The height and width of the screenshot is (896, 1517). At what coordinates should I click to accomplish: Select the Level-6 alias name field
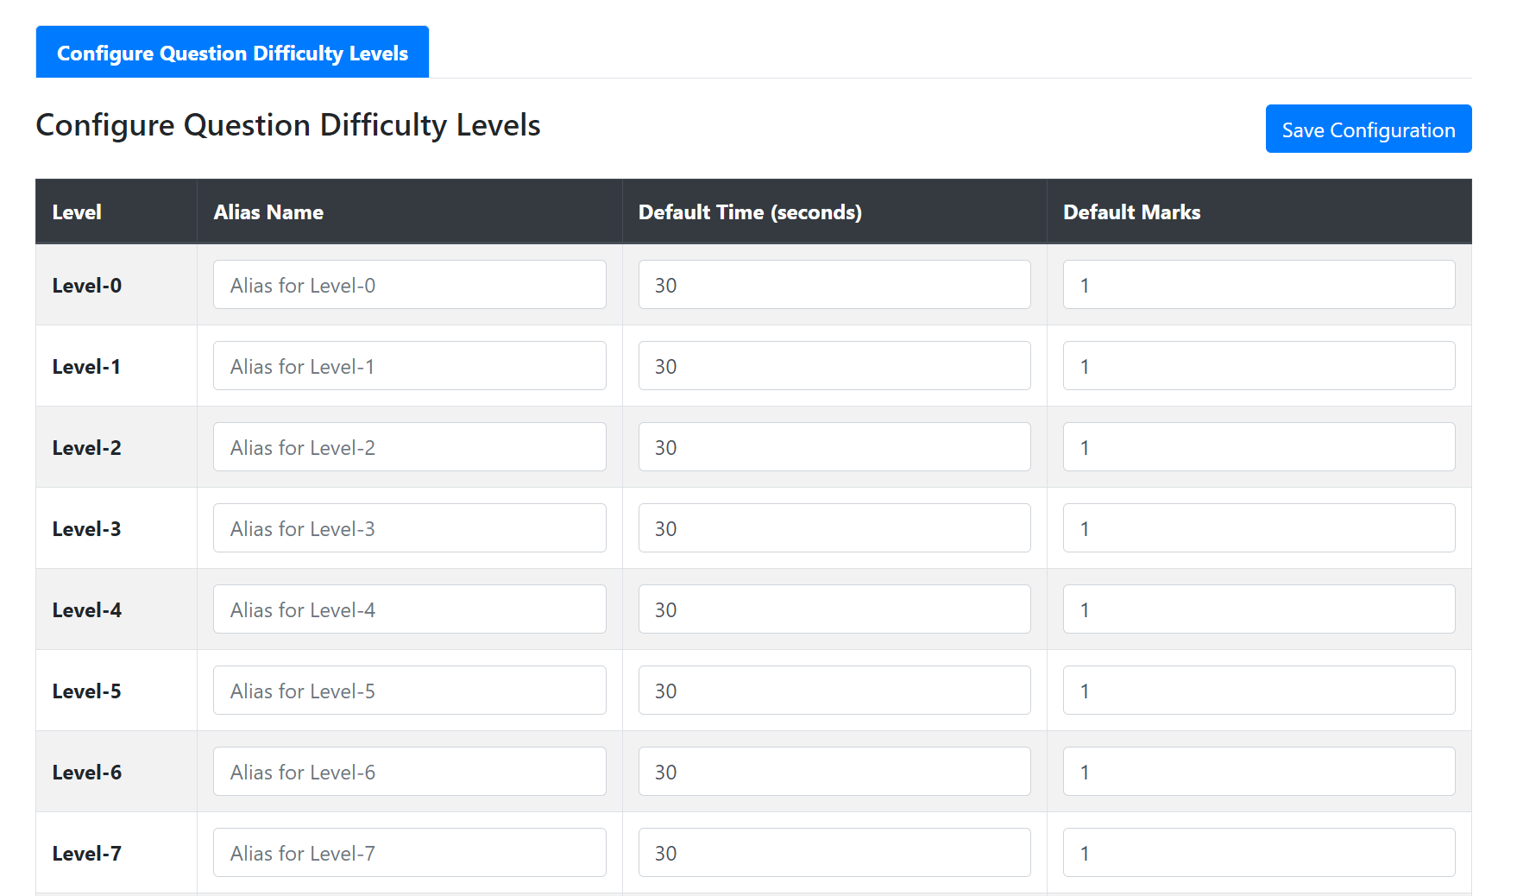pos(409,772)
